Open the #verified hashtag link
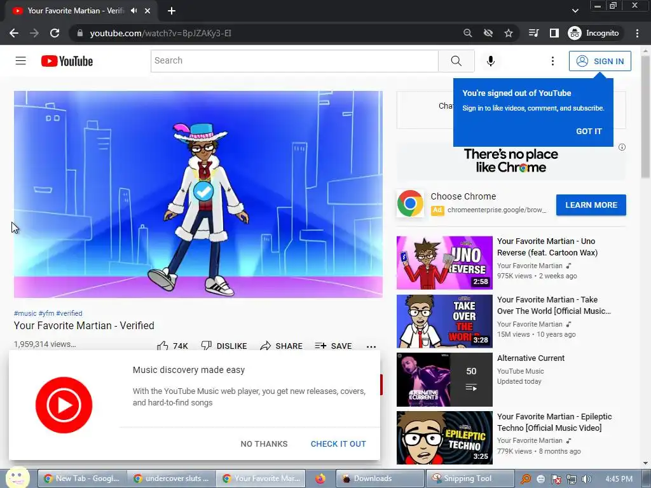Image resolution: width=651 pixels, height=488 pixels. click(x=69, y=313)
